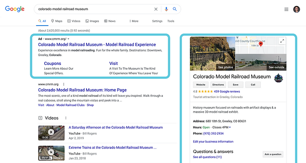Click the phone number (970) 392-2934

213,133
